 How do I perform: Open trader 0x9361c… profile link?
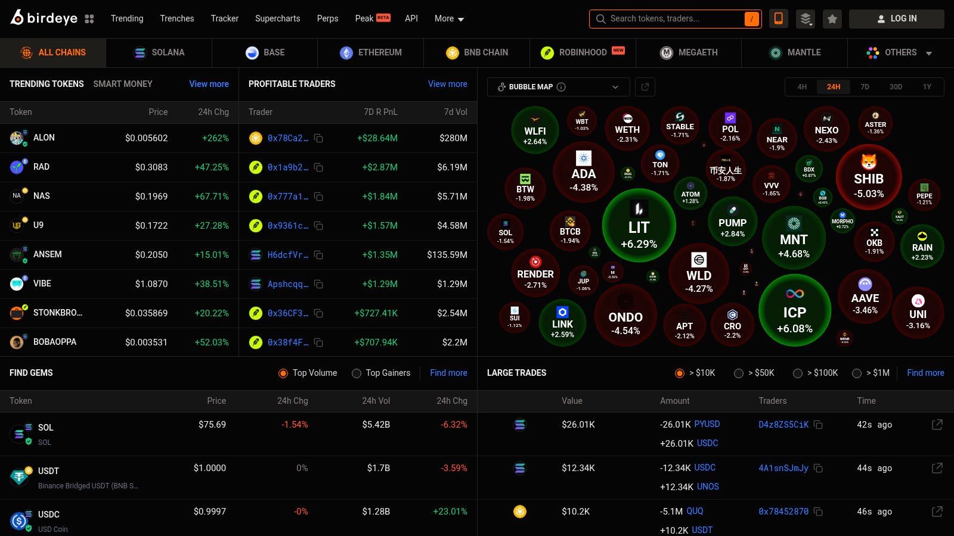[288, 226]
